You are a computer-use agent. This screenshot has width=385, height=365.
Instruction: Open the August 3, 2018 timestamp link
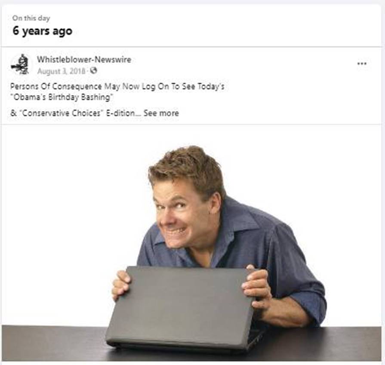(62, 71)
